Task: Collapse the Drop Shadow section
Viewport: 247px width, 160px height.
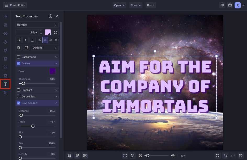Action: (56, 103)
